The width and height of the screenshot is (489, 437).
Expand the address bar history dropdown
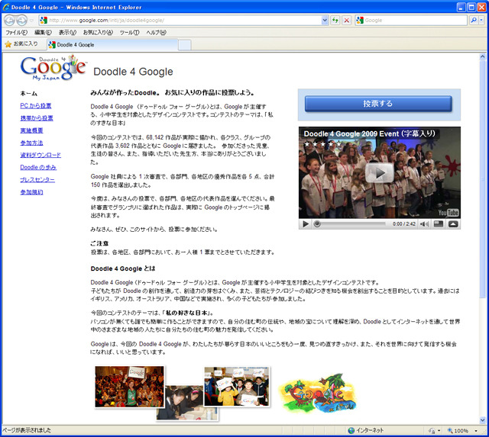coord(325,21)
